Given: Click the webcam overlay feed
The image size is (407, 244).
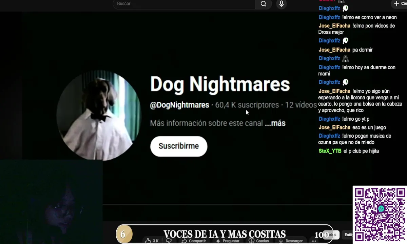Looking at the screenshot, I should [51, 202].
